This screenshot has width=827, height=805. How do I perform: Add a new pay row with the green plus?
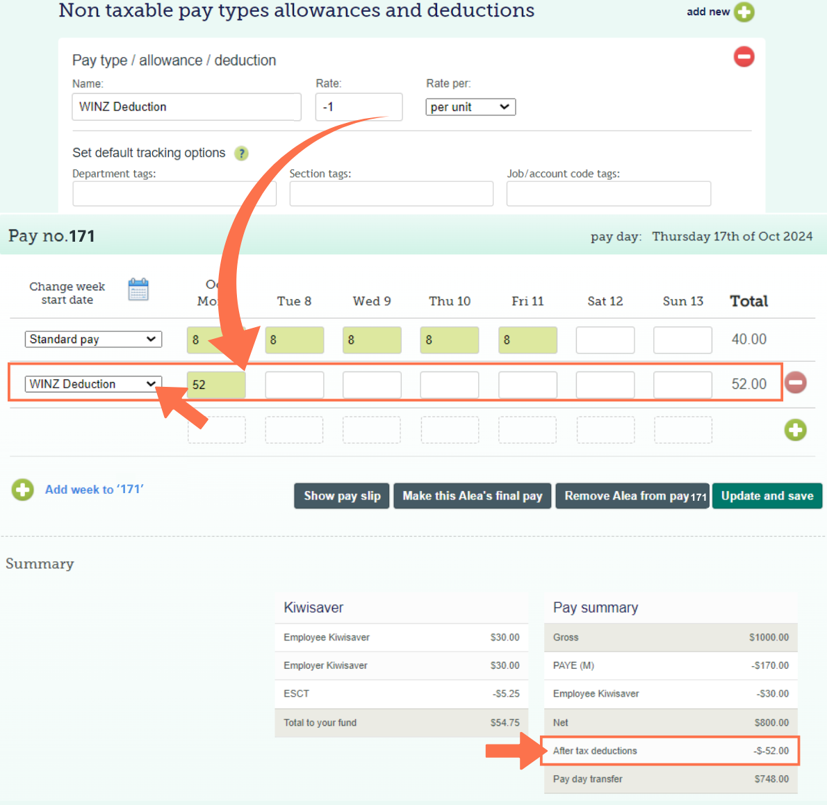(x=796, y=430)
